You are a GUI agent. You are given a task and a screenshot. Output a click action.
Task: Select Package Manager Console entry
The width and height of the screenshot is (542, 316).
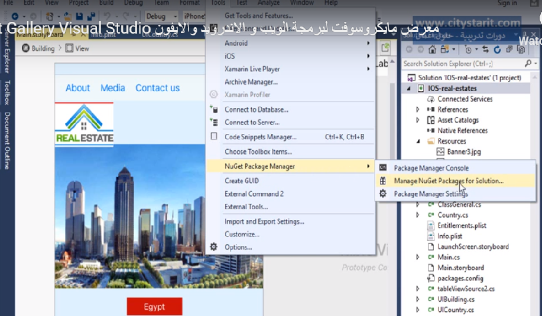(456, 168)
